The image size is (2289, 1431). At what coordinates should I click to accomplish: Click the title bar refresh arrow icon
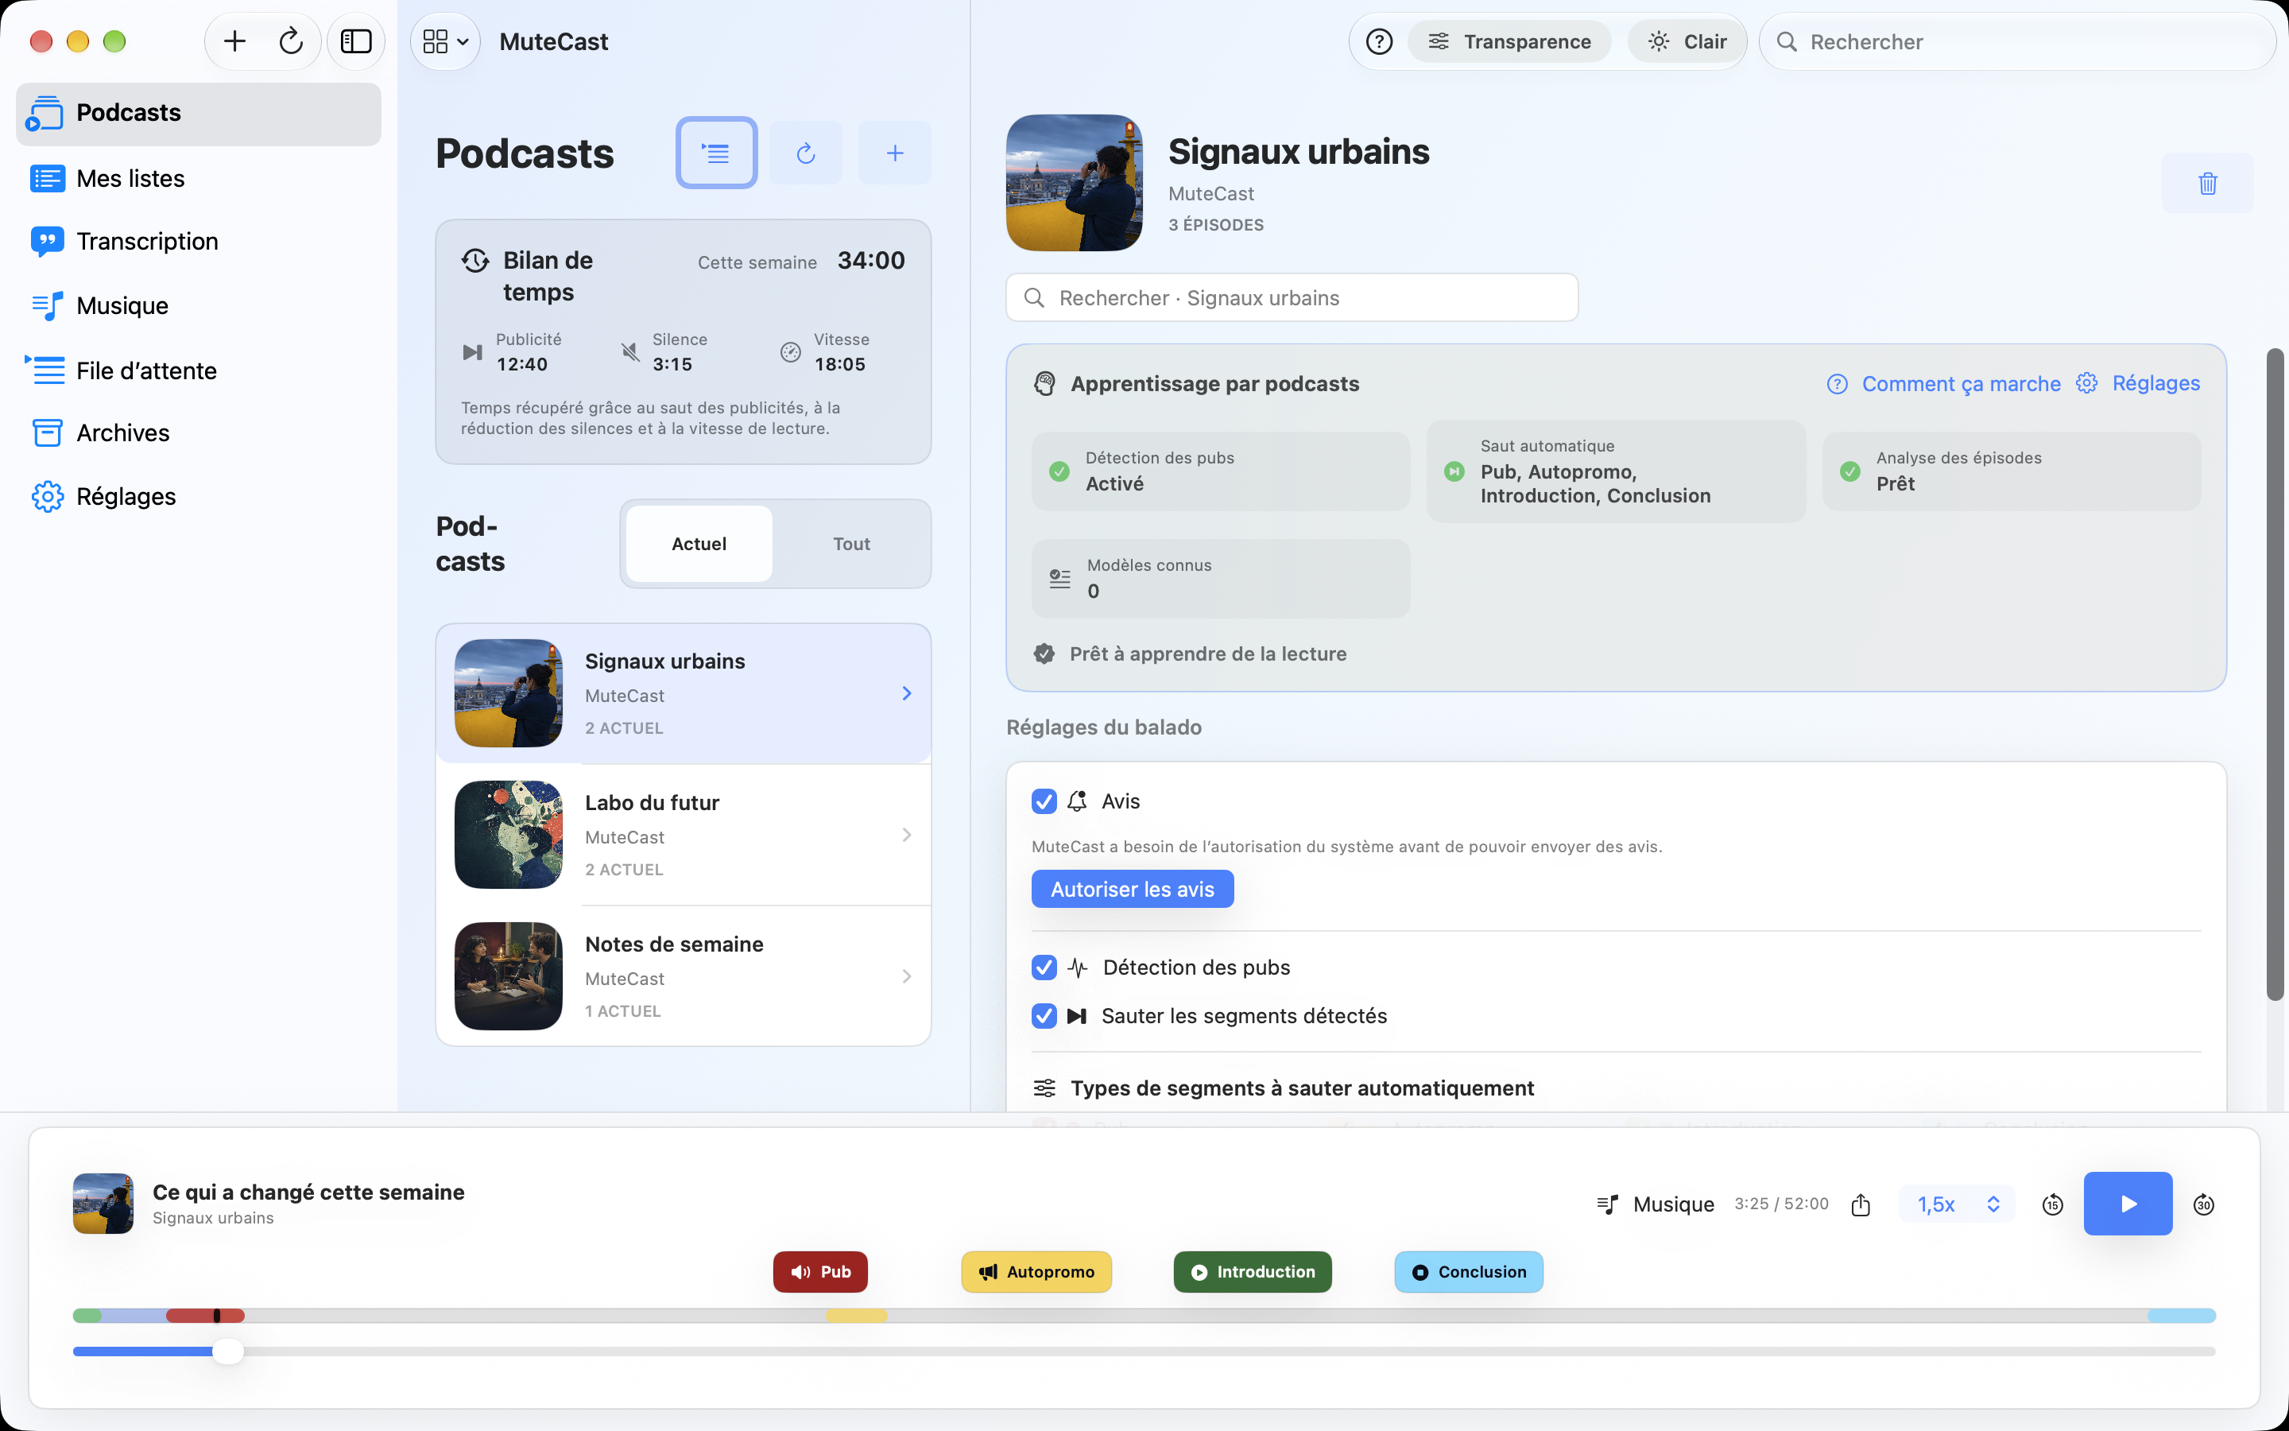point(290,41)
